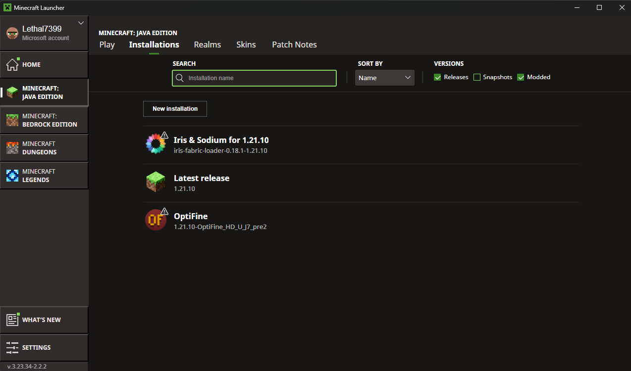Click the launcher version v.3.23.34-2.2.2 text
The height and width of the screenshot is (371, 631).
pyautogui.click(x=27, y=367)
